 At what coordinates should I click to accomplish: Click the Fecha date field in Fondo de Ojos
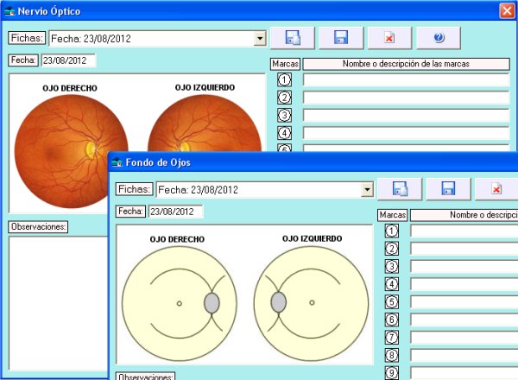click(175, 212)
